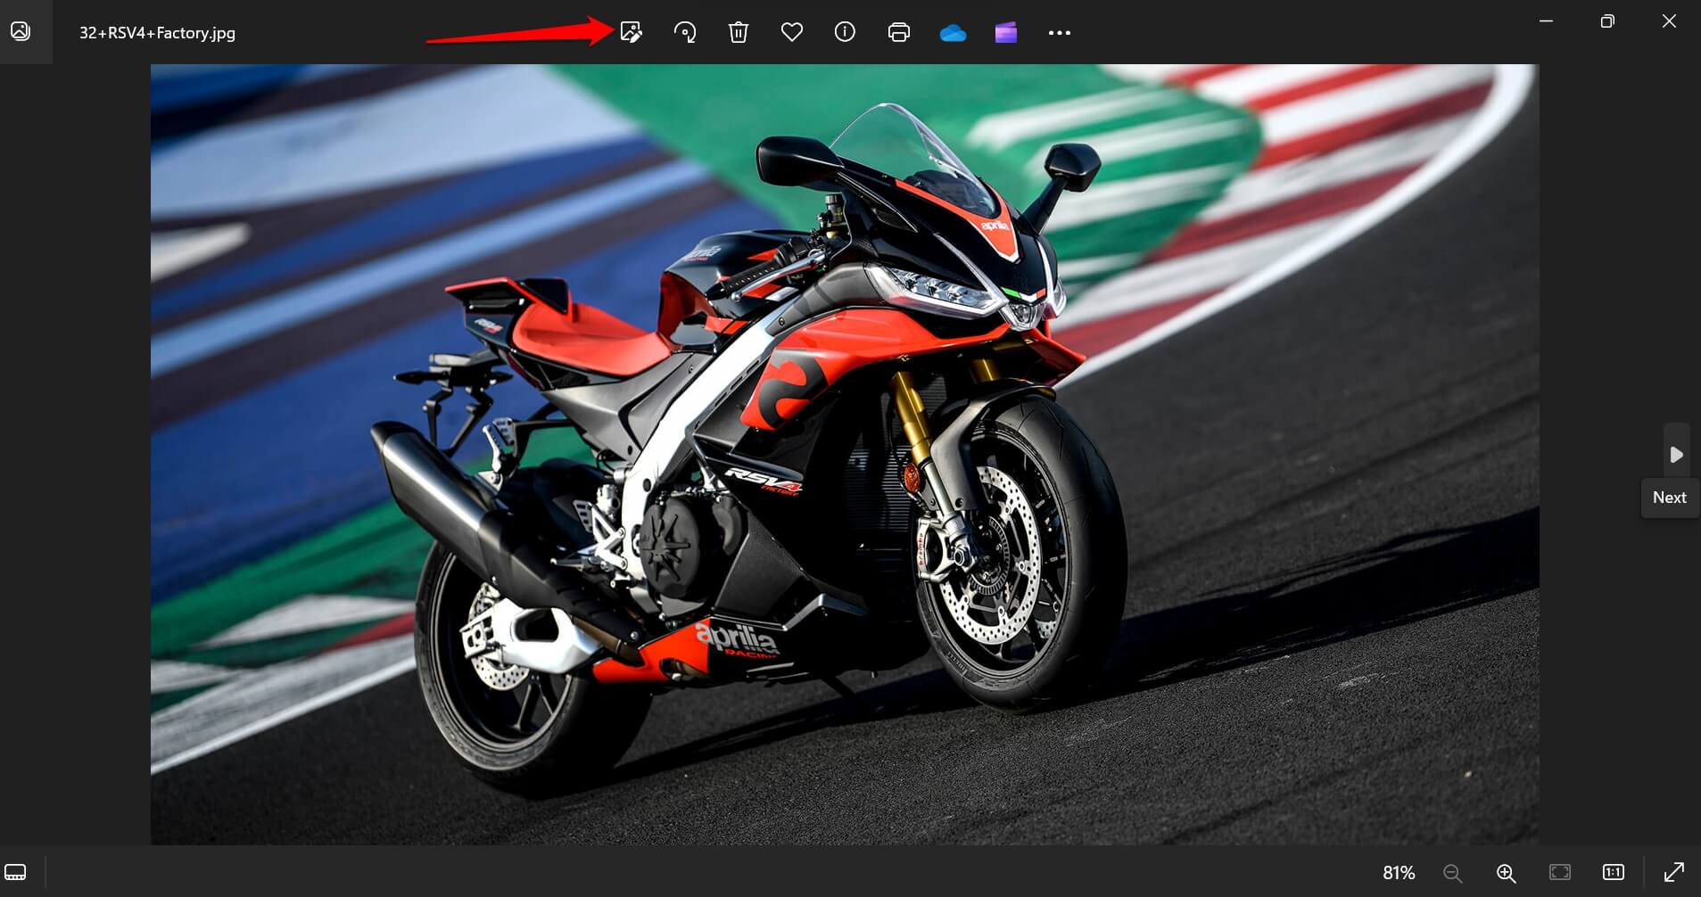Viewport: 1701px width, 897px height.
Task: Click the Photos app gallery icon
Action: [x=21, y=32]
